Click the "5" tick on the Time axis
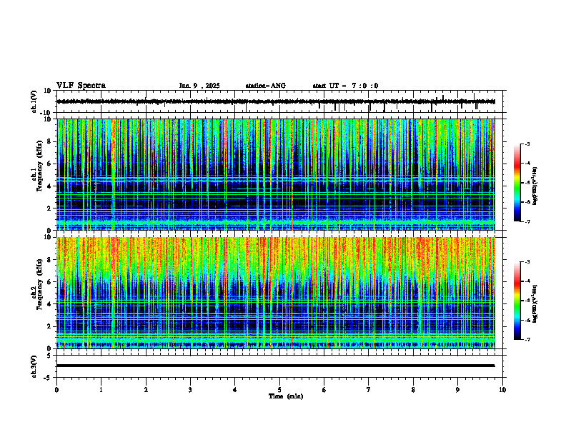This screenshot has height=437, width=566. 279,390
